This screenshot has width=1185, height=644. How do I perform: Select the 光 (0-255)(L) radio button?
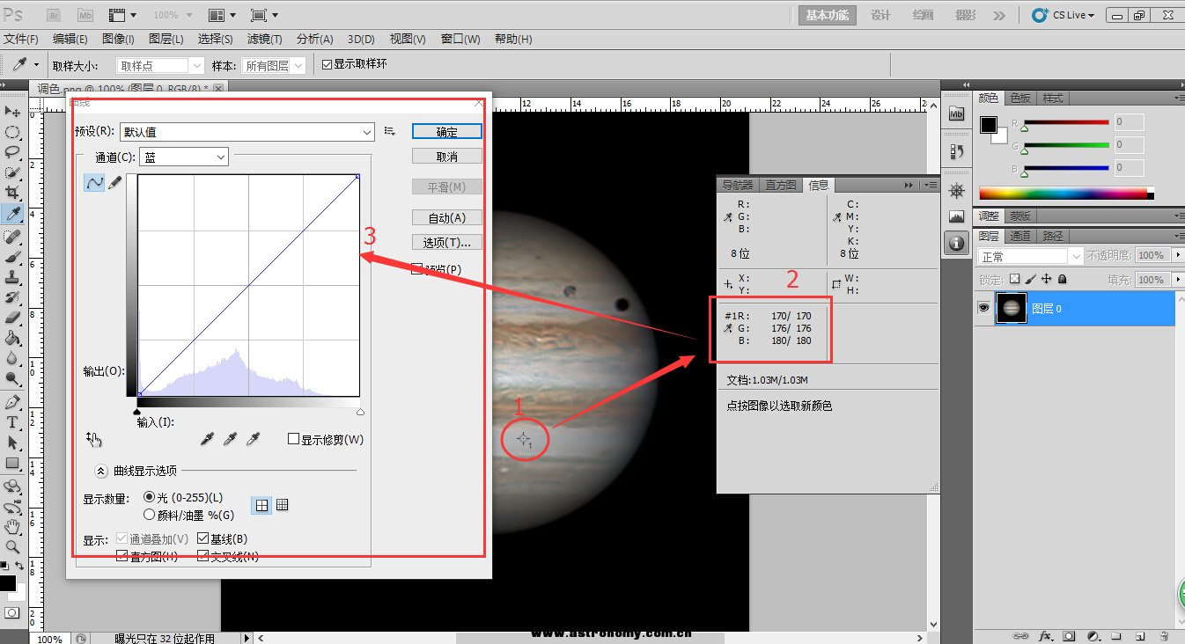click(149, 498)
